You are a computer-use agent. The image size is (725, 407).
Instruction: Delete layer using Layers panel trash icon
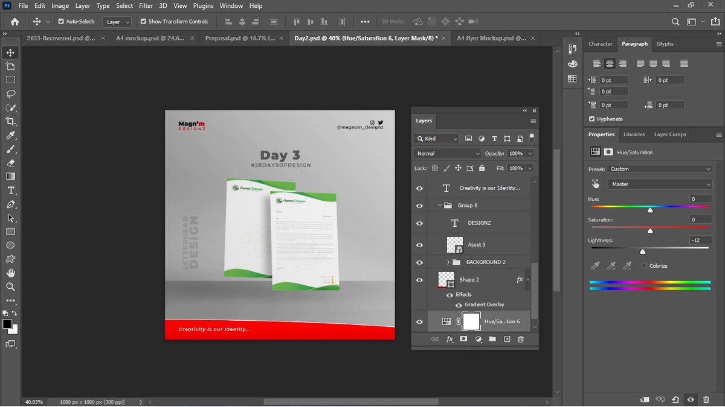click(x=521, y=339)
